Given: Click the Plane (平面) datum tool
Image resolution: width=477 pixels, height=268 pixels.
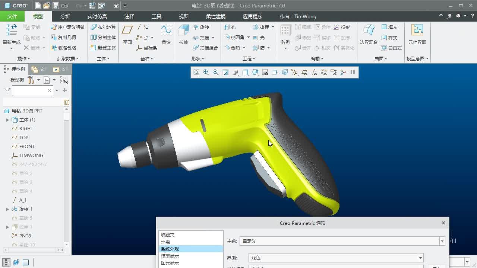Looking at the screenshot, I should [127, 35].
